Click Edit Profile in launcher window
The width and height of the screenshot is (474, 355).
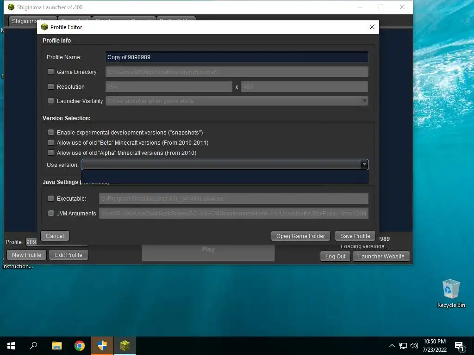(69, 255)
